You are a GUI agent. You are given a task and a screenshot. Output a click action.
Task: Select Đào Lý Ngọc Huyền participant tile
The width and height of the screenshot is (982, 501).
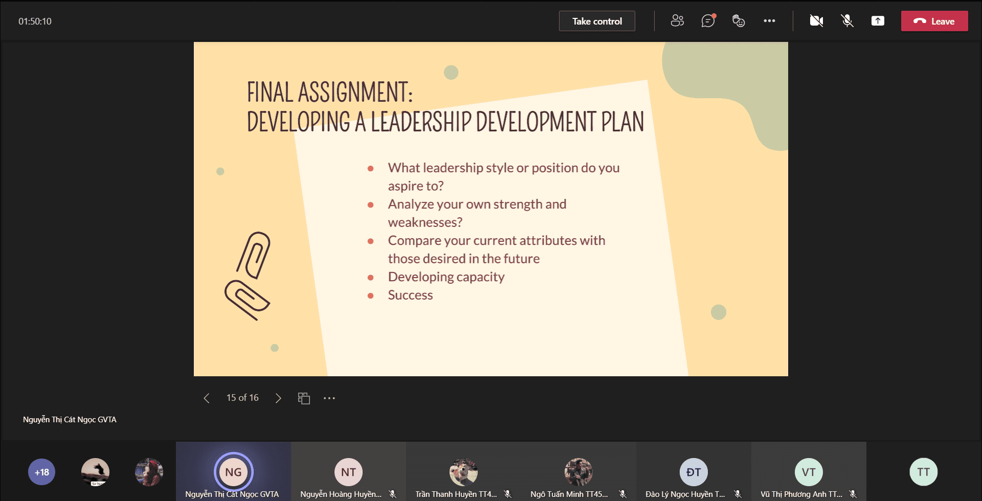(694, 471)
